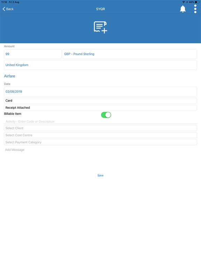Open the Select Payment Category dropdown
Image resolution: width=201 pixels, height=268 pixels.
coord(100,142)
